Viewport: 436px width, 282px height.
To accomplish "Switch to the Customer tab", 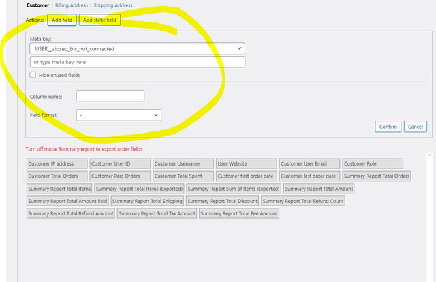I will [x=38, y=5].
